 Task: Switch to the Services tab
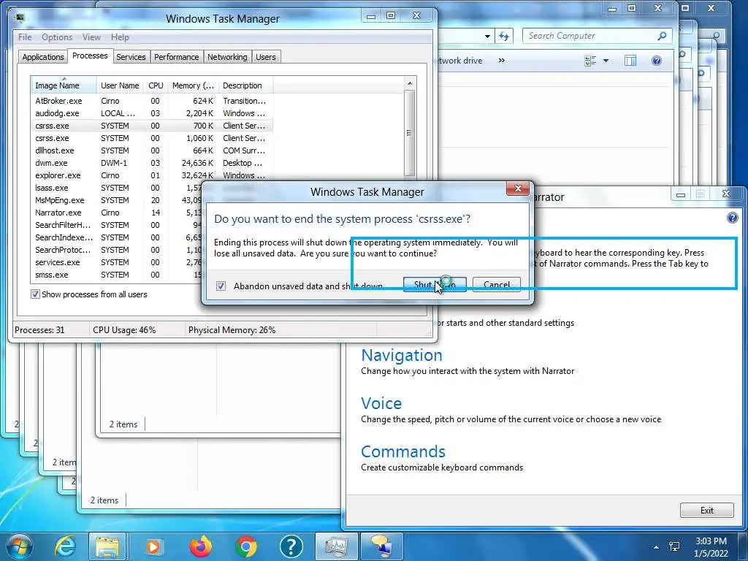[x=131, y=57]
